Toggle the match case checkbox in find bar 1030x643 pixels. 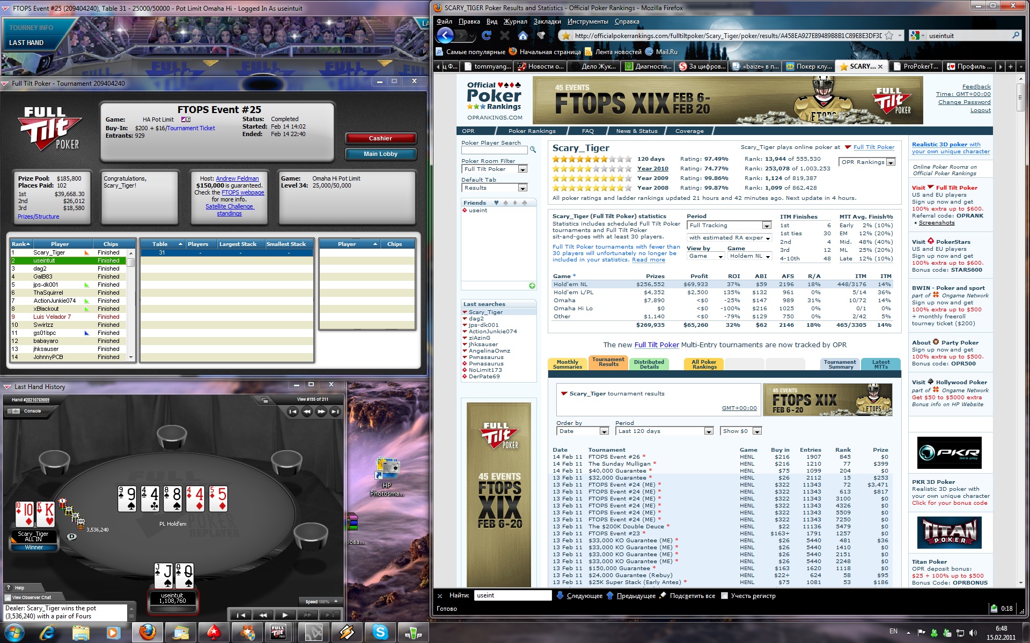pyautogui.click(x=724, y=595)
